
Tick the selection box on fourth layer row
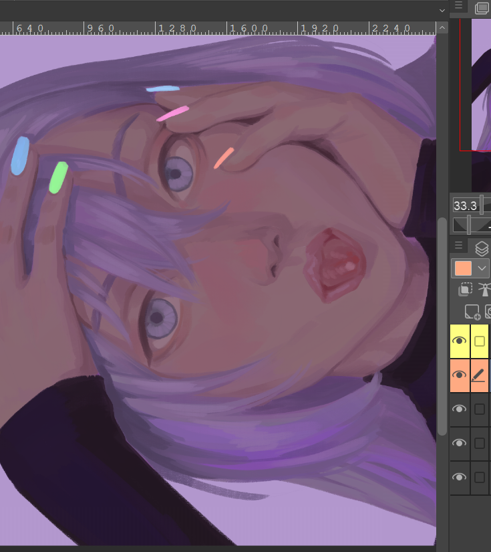point(480,443)
